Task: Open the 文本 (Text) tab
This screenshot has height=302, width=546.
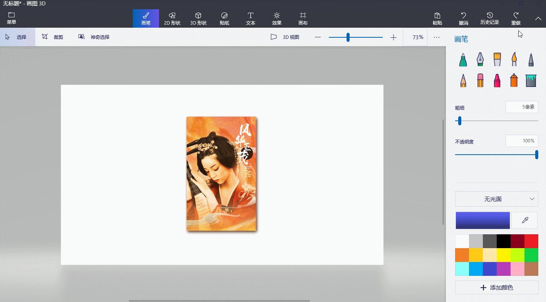Action: pyautogui.click(x=251, y=18)
